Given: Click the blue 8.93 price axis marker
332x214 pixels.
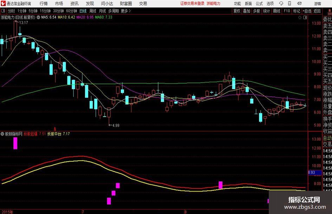Looking at the screenshot, I should tap(315, 173).
